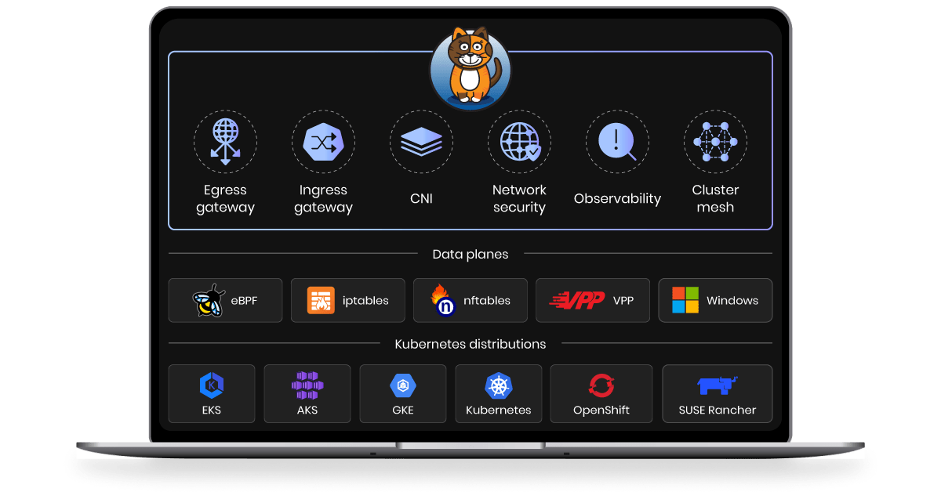Click the Data planes section heading
Screen dimensions: 941x492
coord(470,254)
